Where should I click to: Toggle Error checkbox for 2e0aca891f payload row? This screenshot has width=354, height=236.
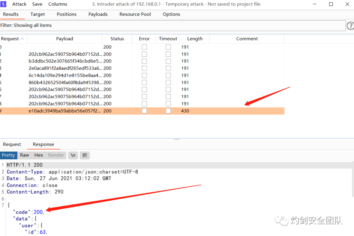pyautogui.click(x=144, y=68)
